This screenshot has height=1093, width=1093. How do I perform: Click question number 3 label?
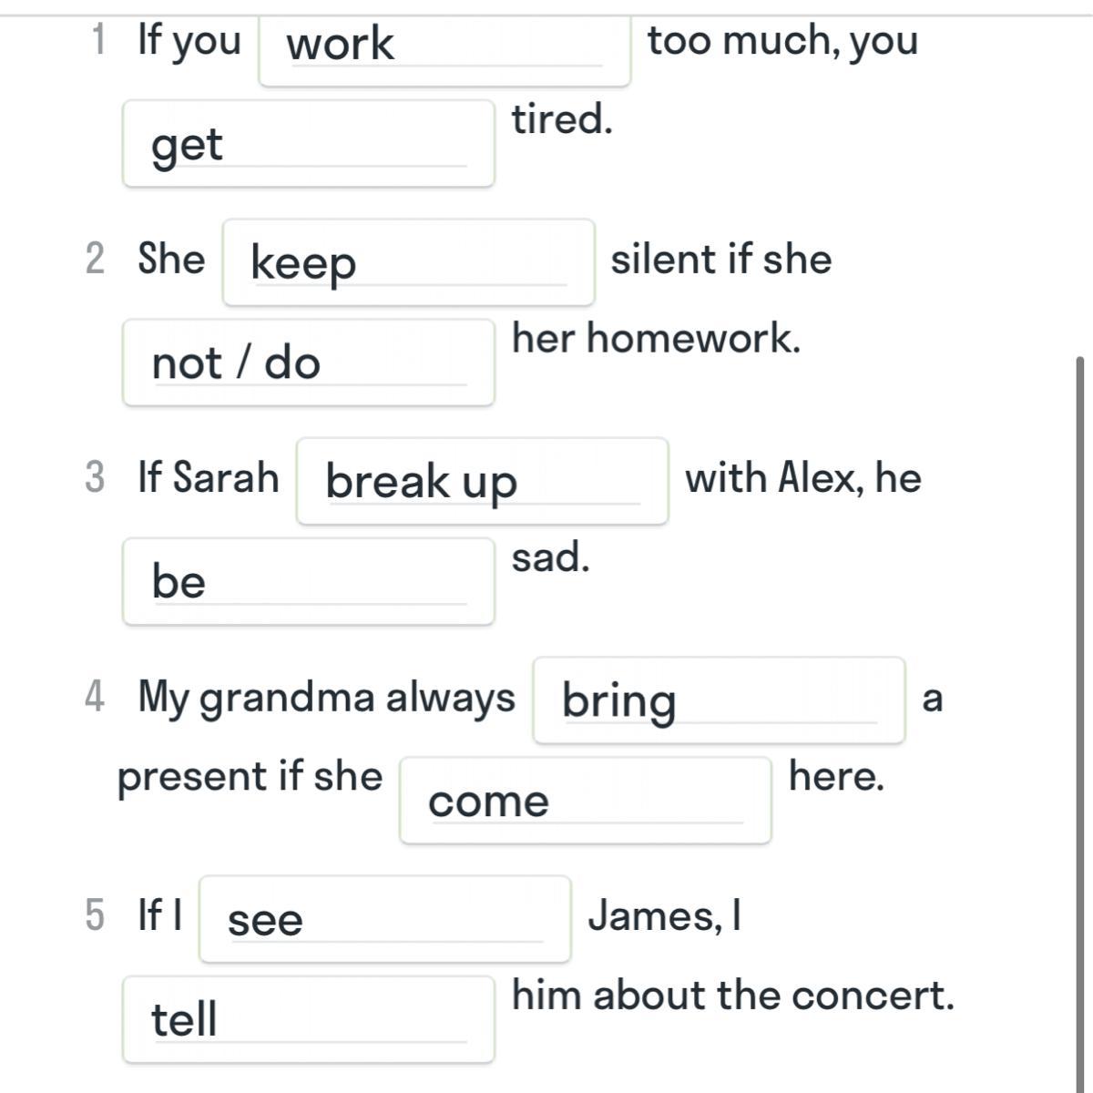pyautogui.click(x=95, y=477)
